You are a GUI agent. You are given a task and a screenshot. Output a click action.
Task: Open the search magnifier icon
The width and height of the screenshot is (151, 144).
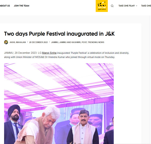(112, 6)
